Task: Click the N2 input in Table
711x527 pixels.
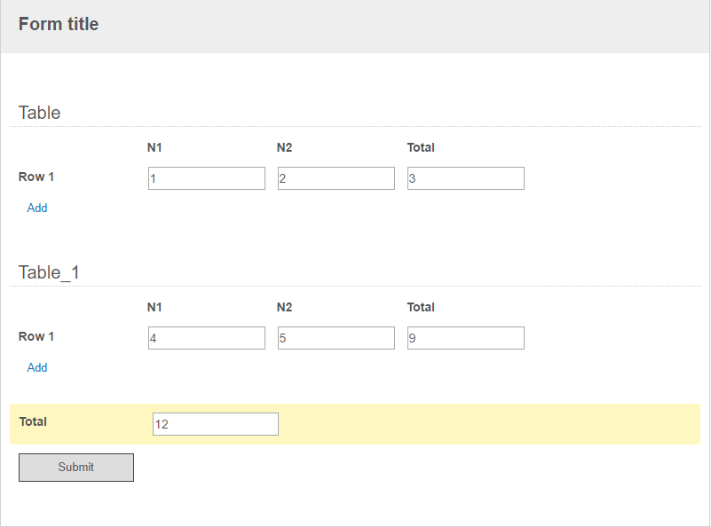Action: click(x=336, y=178)
